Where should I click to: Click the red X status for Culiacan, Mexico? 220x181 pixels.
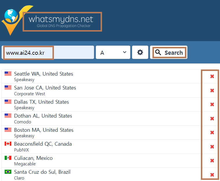tap(212, 161)
